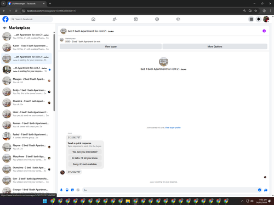Open George's 1 bed 1 bath conversation
This screenshot has height=205, width=274.
pos(26,190)
